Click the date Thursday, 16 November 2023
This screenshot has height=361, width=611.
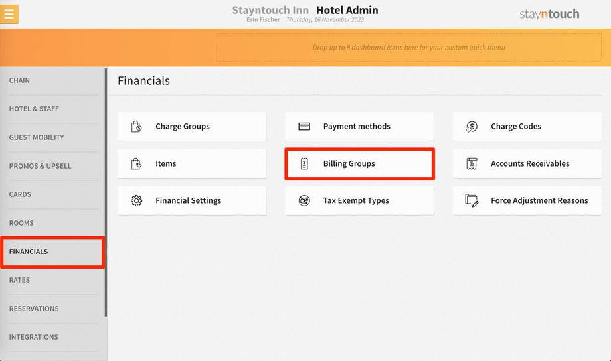point(325,19)
